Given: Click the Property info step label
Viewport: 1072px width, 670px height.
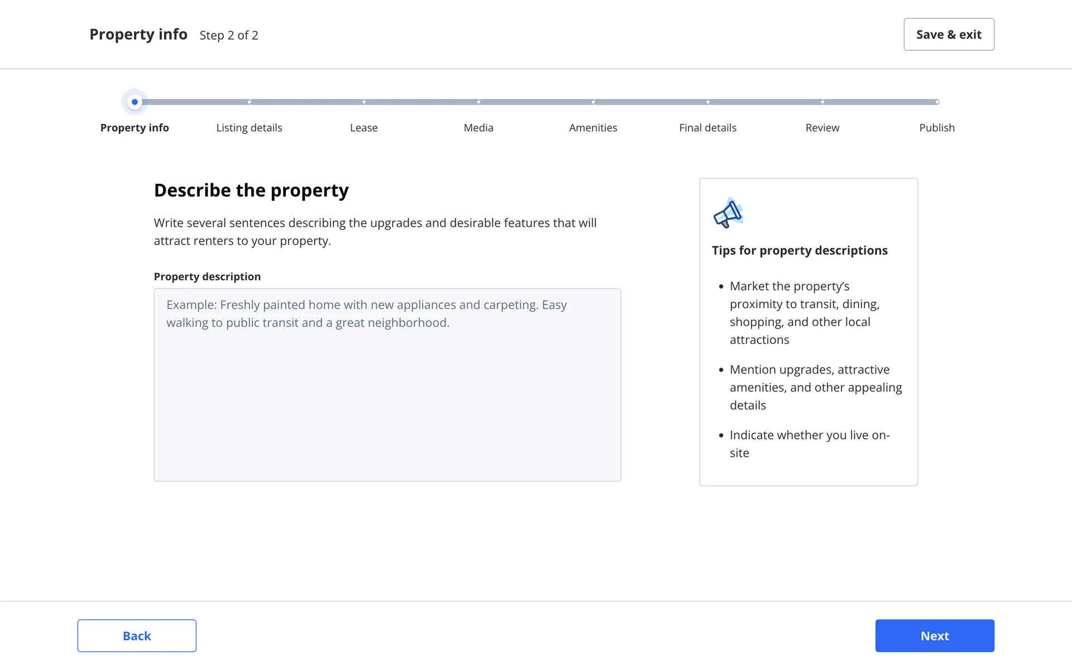Looking at the screenshot, I should point(135,128).
